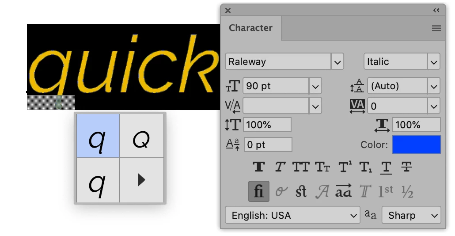Viewport: 455px width, 236px height.
Task: Click the kerning V/A icon
Action: (x=233, y=106)
